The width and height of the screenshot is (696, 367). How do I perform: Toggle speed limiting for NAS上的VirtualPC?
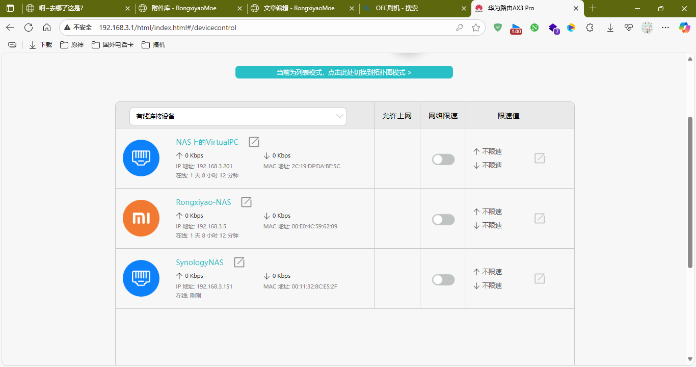tap(443, 160)
